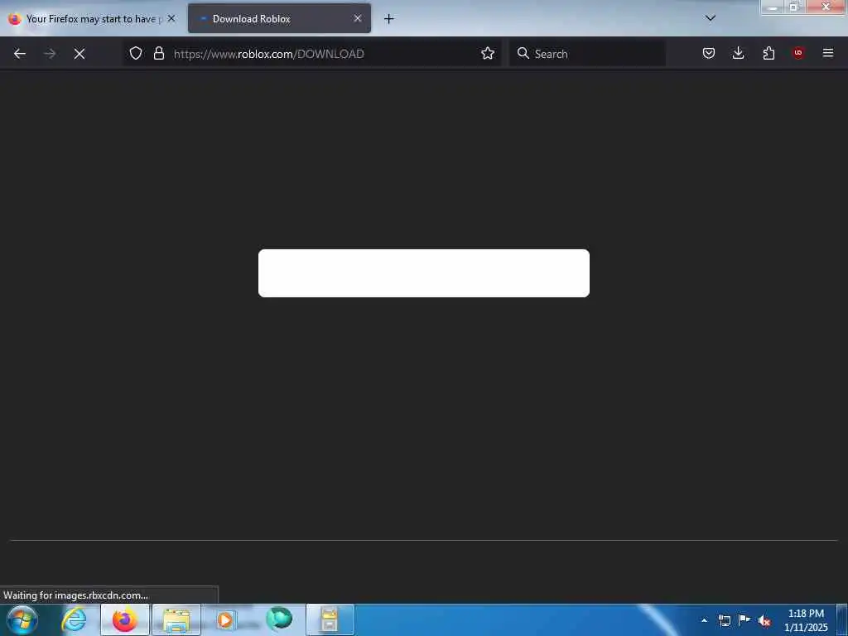Open the Downloads panel
The image size is (848, 636).
coord(738,53)
